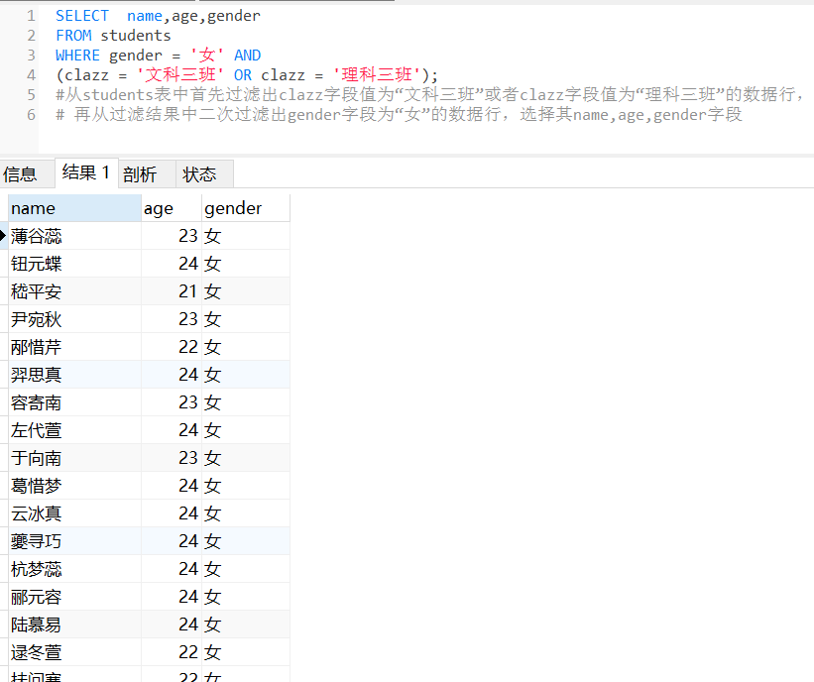Place cursor on the WHERE keyword
The image size is (814, 682).
coord(77,56)
